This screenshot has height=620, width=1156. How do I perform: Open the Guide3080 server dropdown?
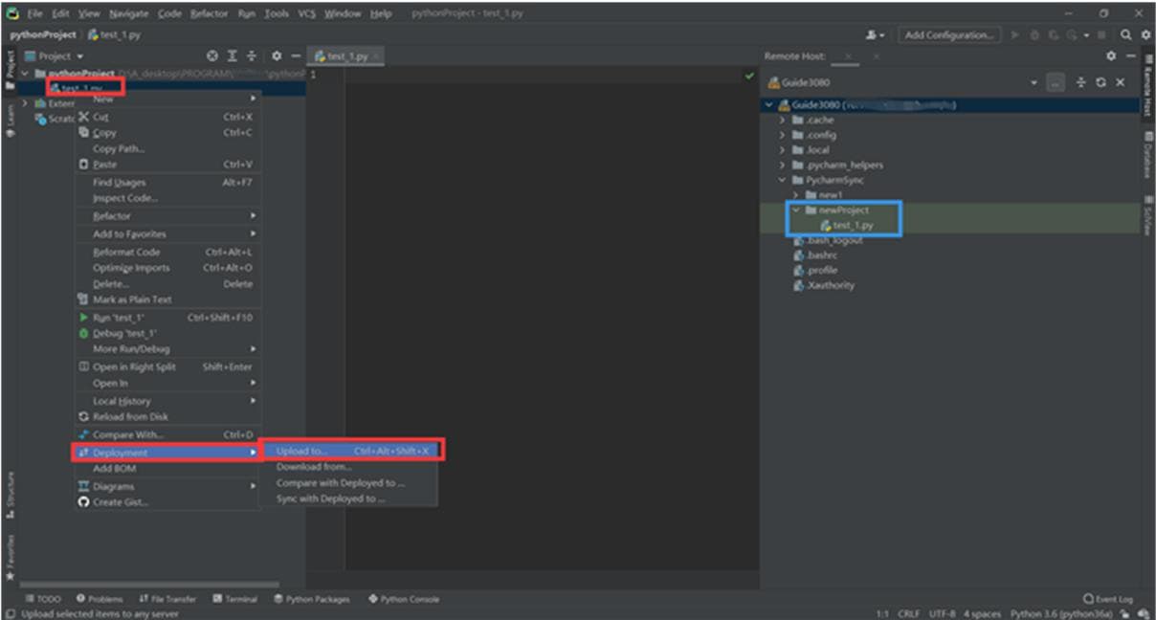[x=1034, y=83]
